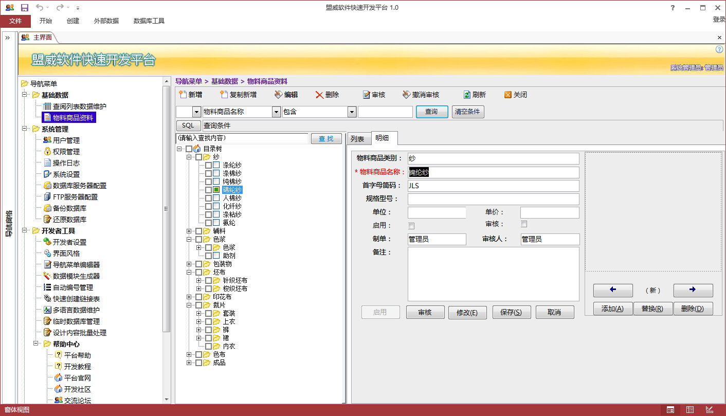This screenshot has width=726, height=416.
Task: Check the 助剂 checkbox
Action: coord(208,256)
